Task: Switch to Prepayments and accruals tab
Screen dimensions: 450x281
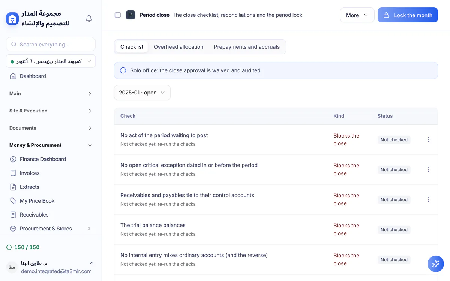Action: click(x=247, y=47)
